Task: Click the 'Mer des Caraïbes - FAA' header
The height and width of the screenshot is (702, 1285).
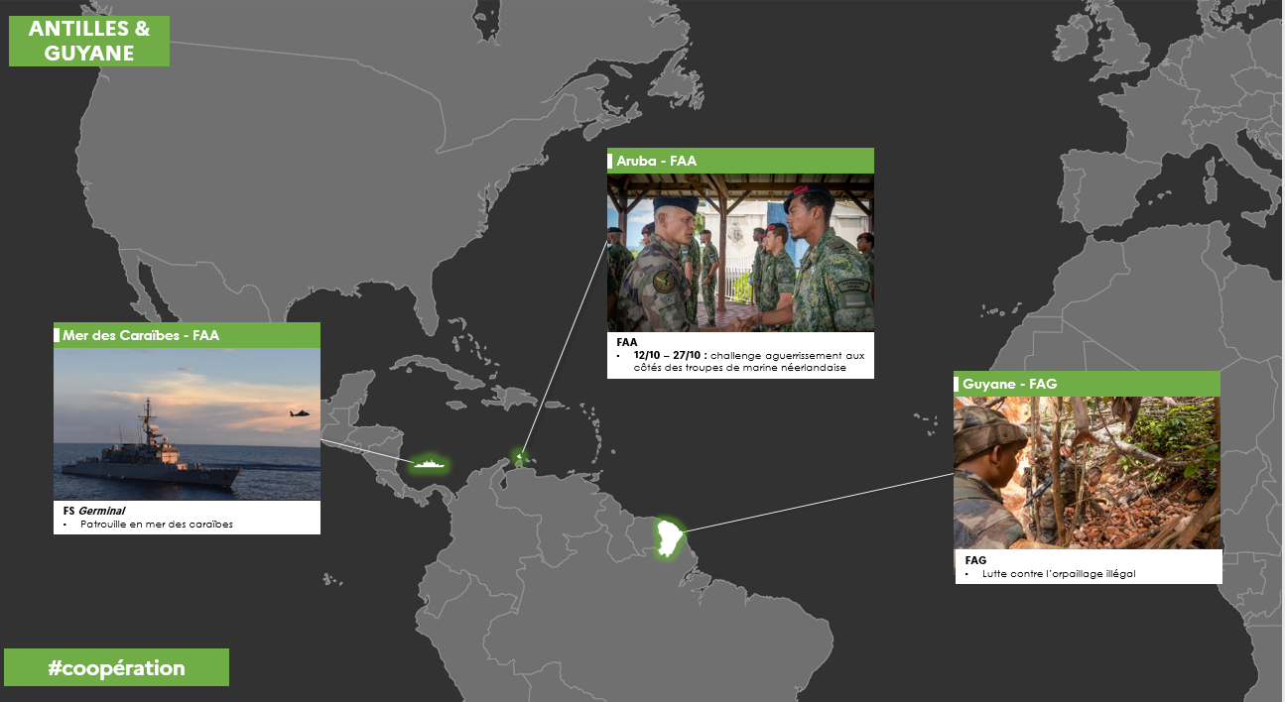Action: [187, 335]
